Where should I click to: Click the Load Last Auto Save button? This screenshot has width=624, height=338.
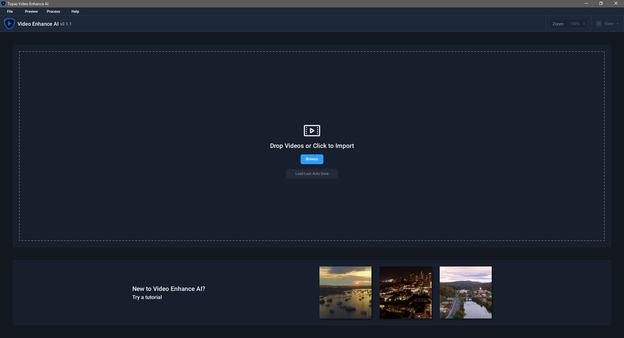point(312,174)
